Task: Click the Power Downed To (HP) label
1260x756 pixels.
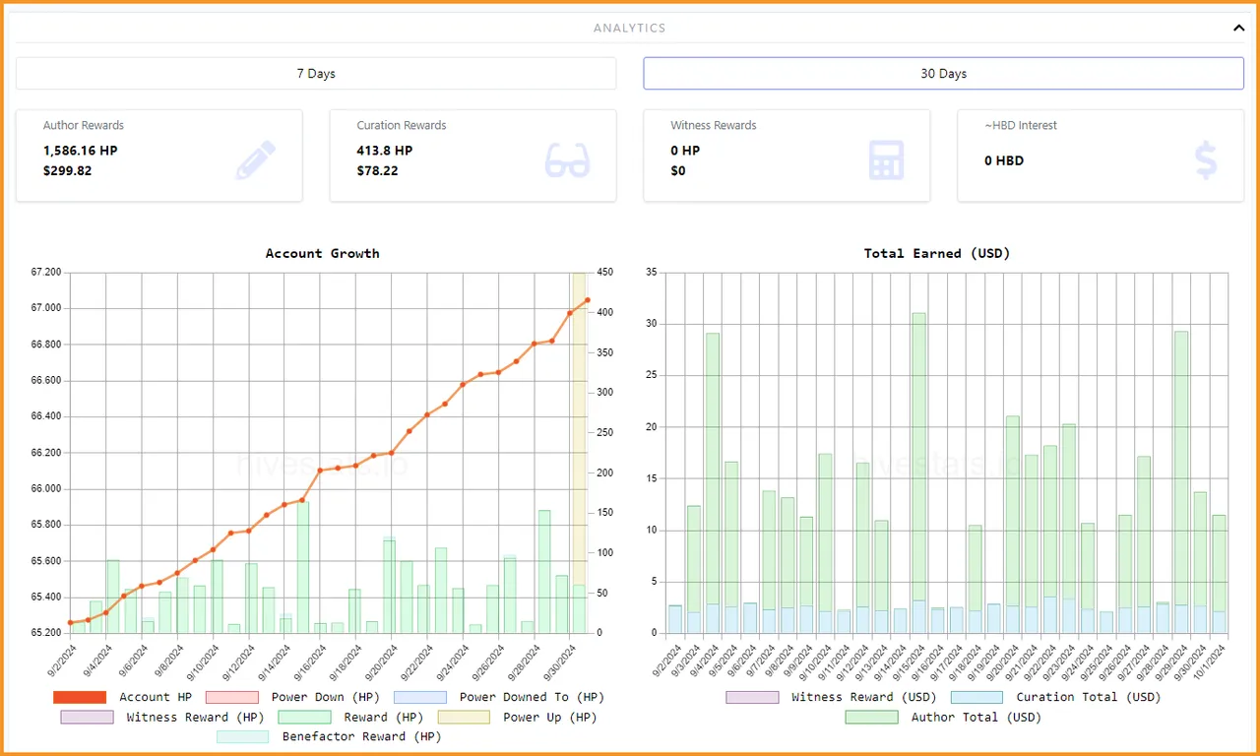Action: pos(532,697)
